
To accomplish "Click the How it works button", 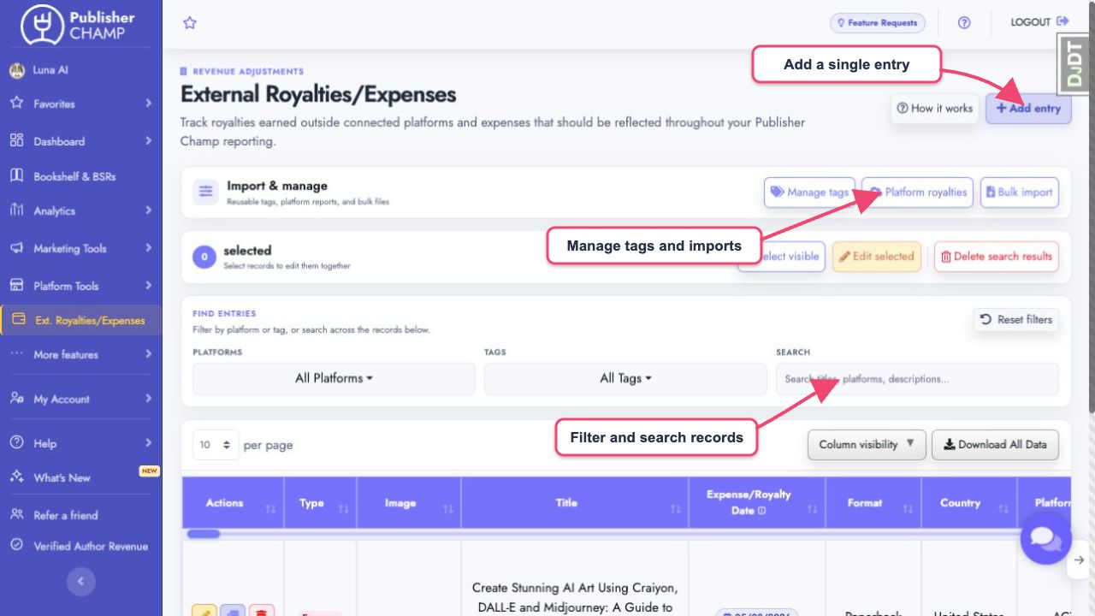I will (x=934, y=109).
